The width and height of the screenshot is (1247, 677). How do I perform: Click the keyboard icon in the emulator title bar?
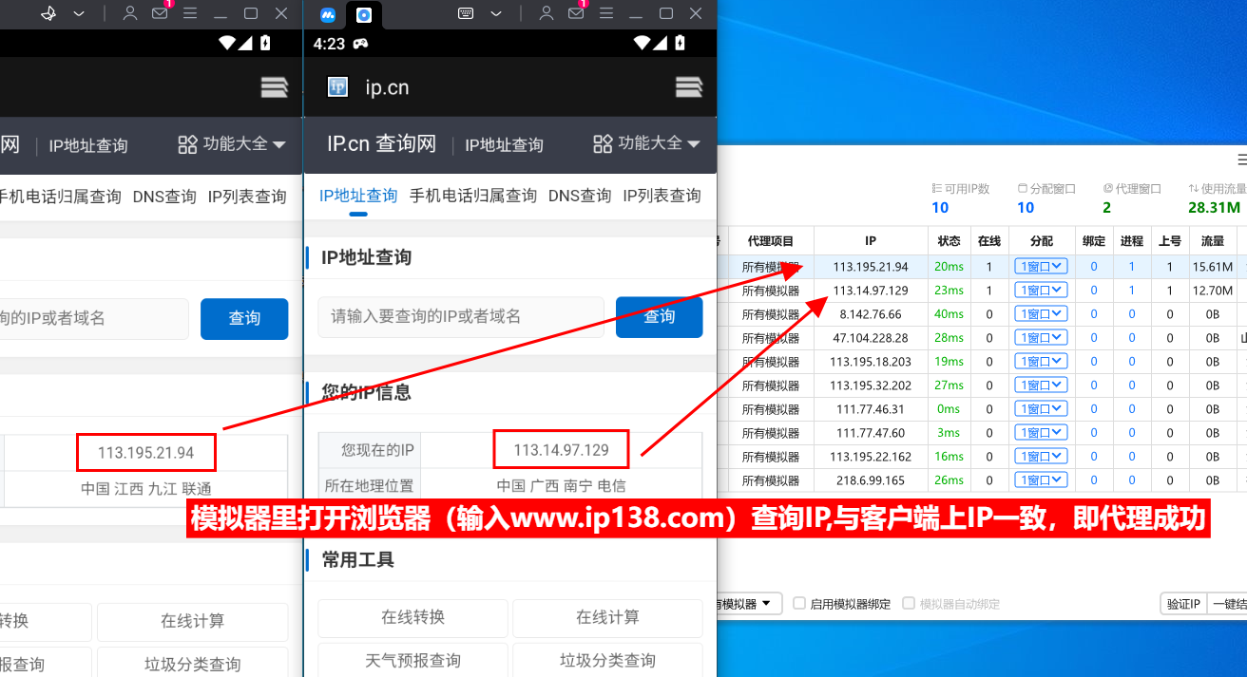pyautogui.click(x=465, y=13)
